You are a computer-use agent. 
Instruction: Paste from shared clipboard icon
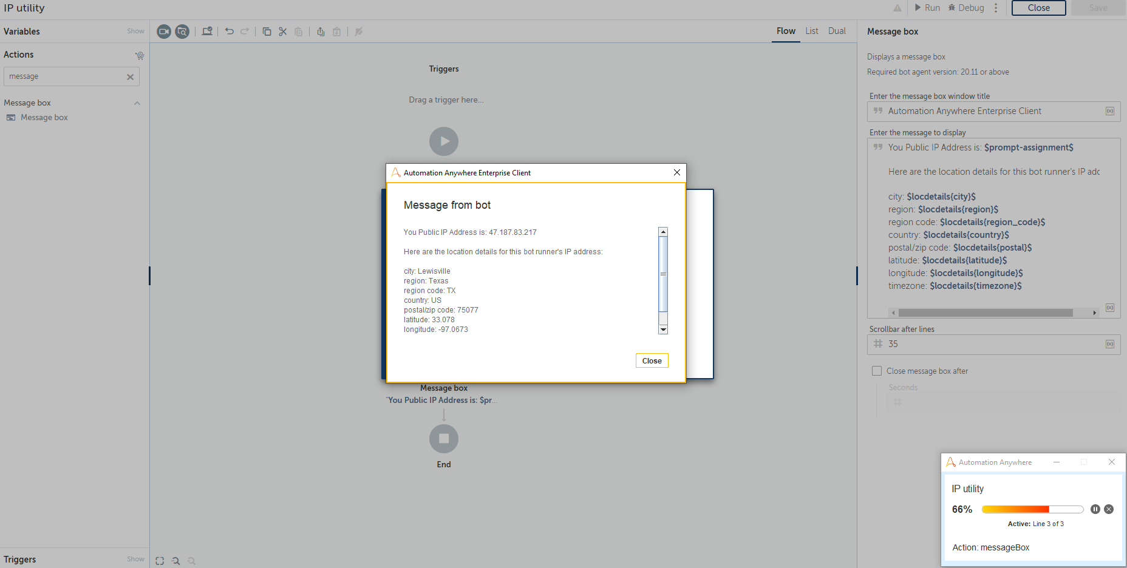[x=336, y=32]
